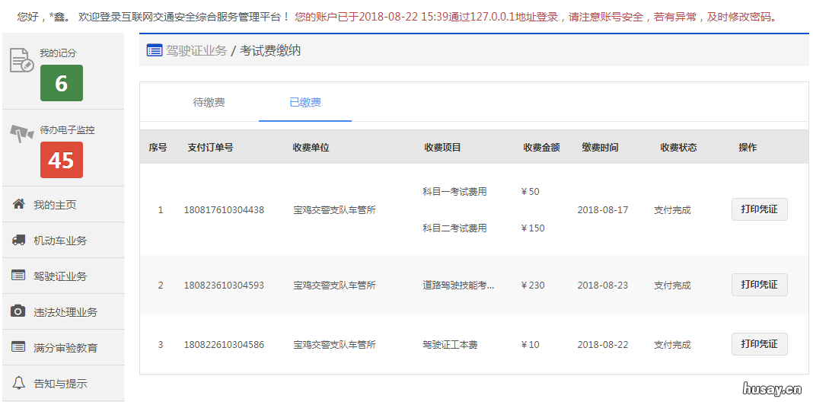Click the ¥ 230 amount
813x402 pixels.
533,286
